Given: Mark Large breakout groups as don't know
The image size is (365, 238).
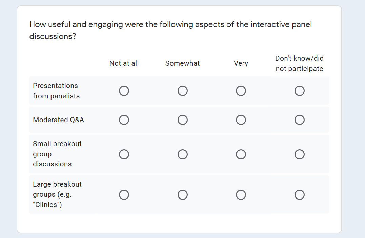Looking at the screenshot, I should [299, 195].
